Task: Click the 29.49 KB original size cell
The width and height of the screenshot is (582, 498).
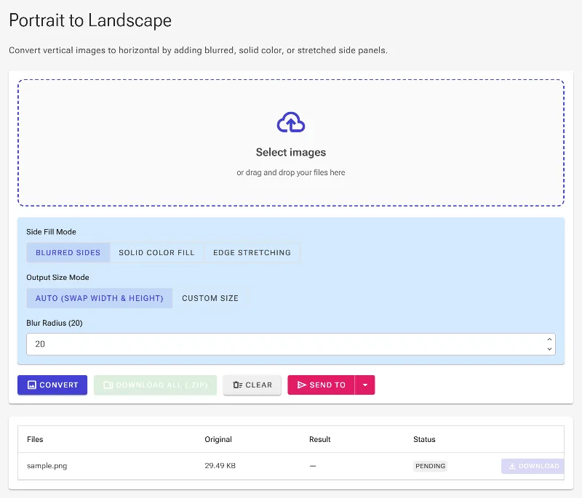Action: point(220,466)
